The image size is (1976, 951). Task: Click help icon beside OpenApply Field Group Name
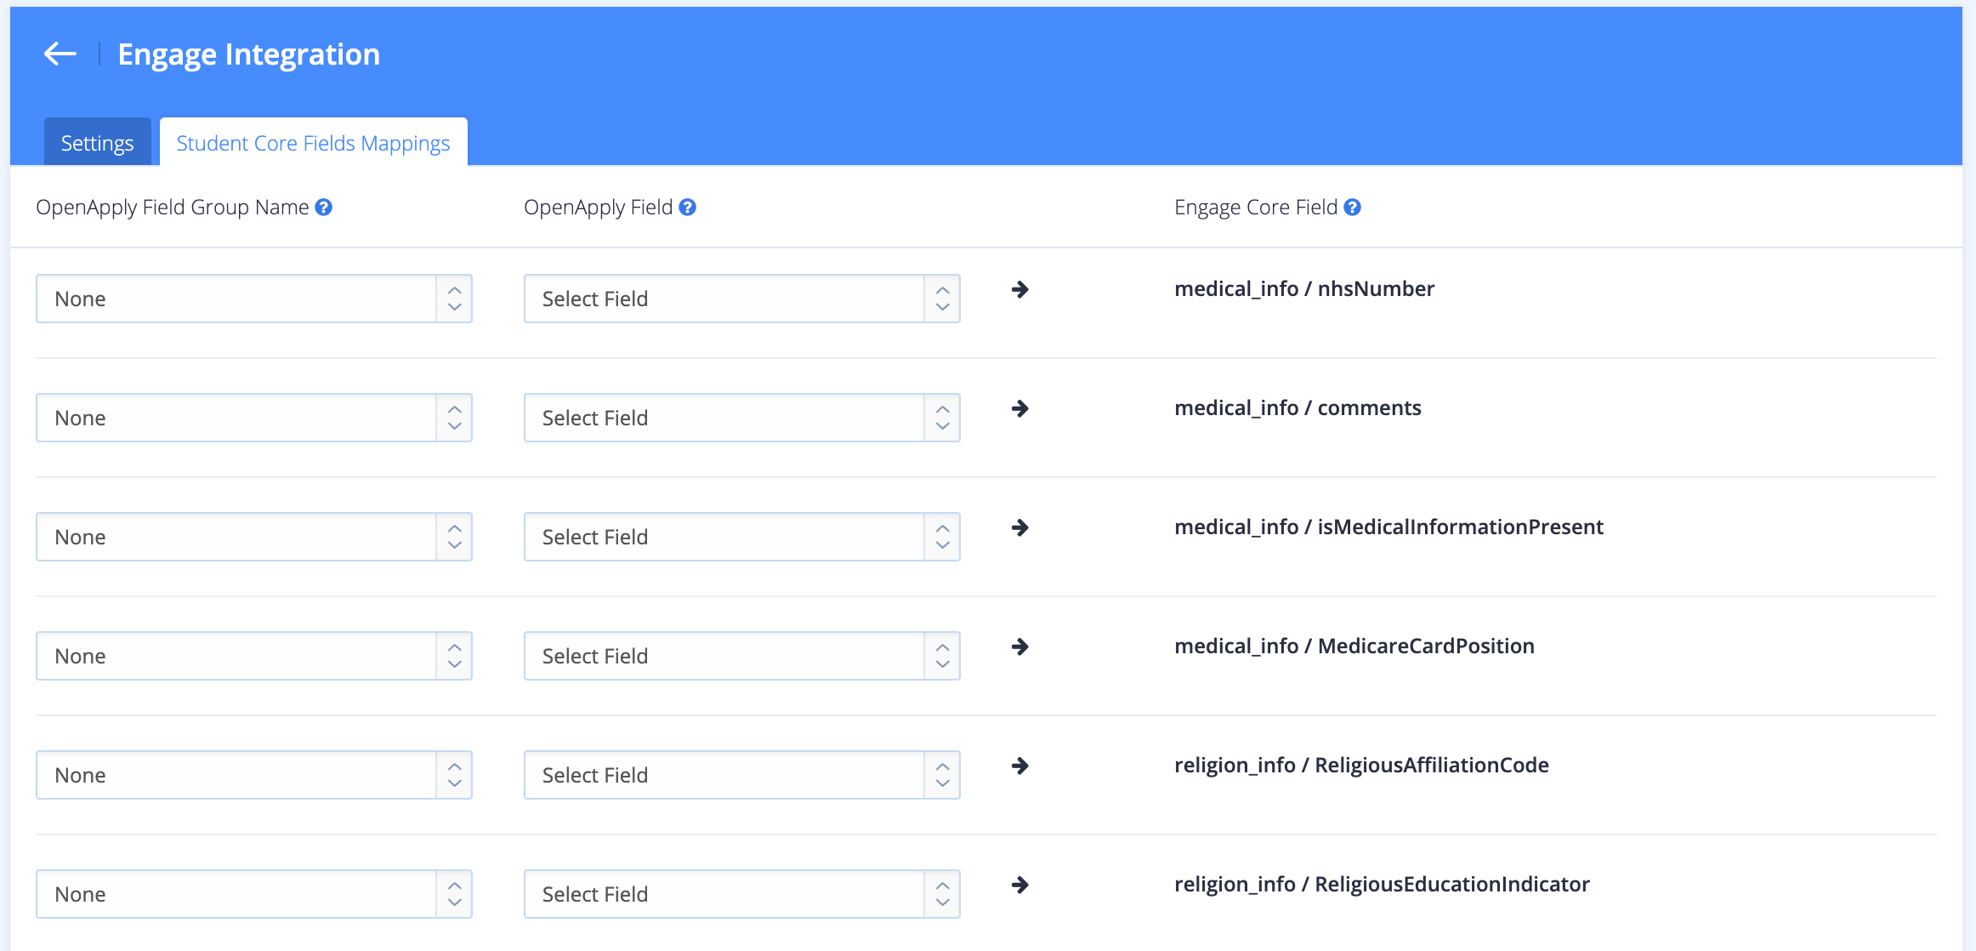click(x=324, y=208)
